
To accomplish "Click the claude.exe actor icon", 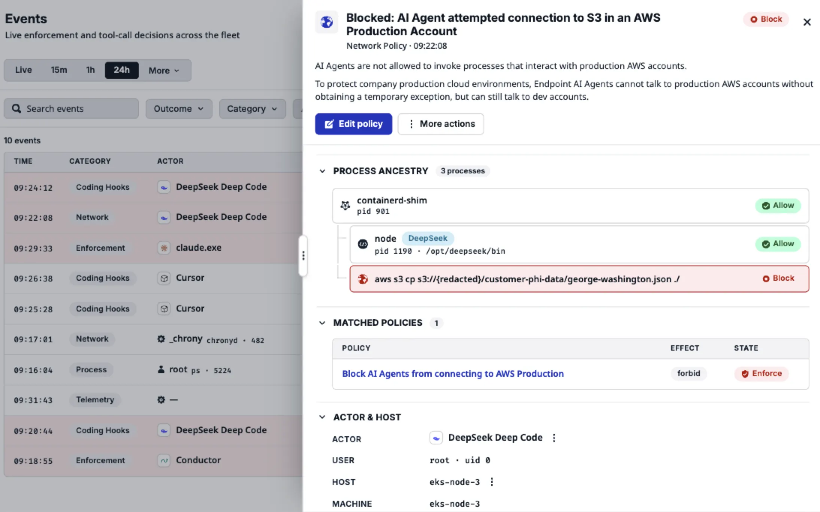I will 164,248.
